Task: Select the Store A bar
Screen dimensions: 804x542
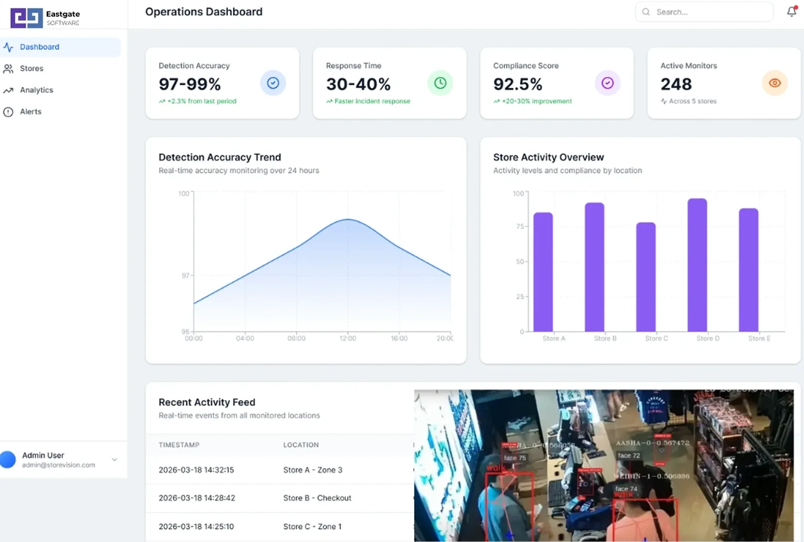Action: [x=543, y=272]
